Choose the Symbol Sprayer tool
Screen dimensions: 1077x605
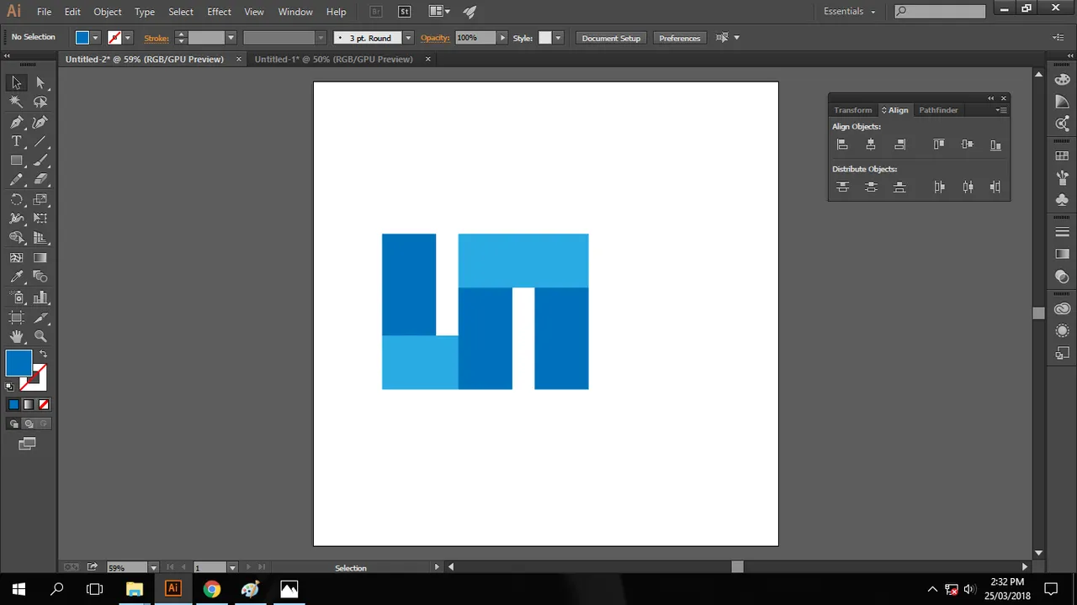tap(16, 297)
